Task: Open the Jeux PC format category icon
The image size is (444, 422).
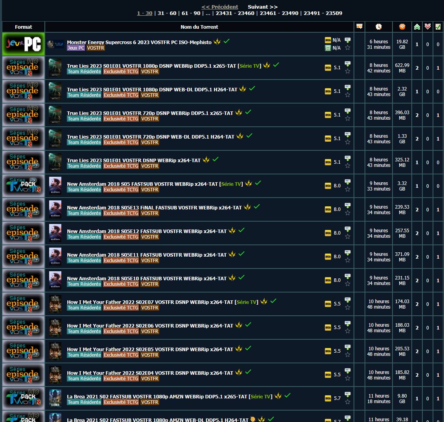Action: coord(24,44)
